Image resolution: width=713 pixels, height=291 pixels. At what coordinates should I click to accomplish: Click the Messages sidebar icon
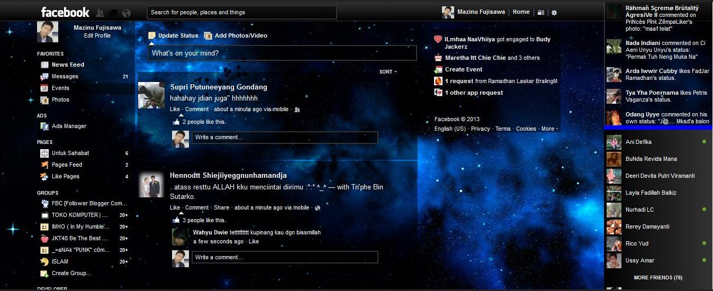click(x=44, y=76)
